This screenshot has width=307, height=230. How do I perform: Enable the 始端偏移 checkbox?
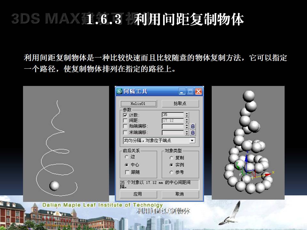coord(125,126)
